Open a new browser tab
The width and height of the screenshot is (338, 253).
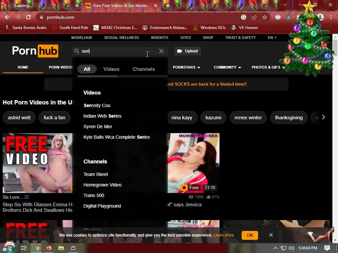tap(168, 6)
